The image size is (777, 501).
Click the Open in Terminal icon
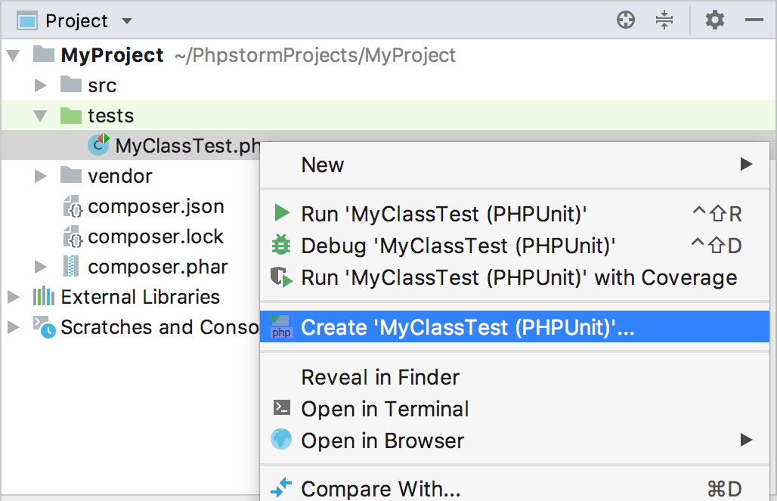tap(282, 408)
